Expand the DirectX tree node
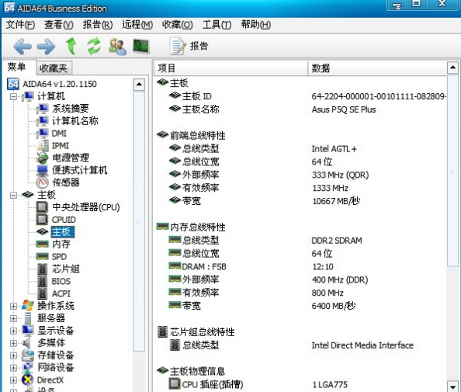This screenshot has width=461, height=392. 13,380
